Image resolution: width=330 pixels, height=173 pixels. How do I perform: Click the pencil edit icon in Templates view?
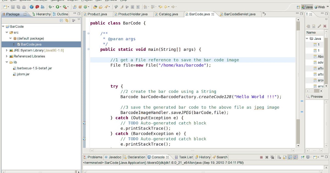[x=319, y=26]
